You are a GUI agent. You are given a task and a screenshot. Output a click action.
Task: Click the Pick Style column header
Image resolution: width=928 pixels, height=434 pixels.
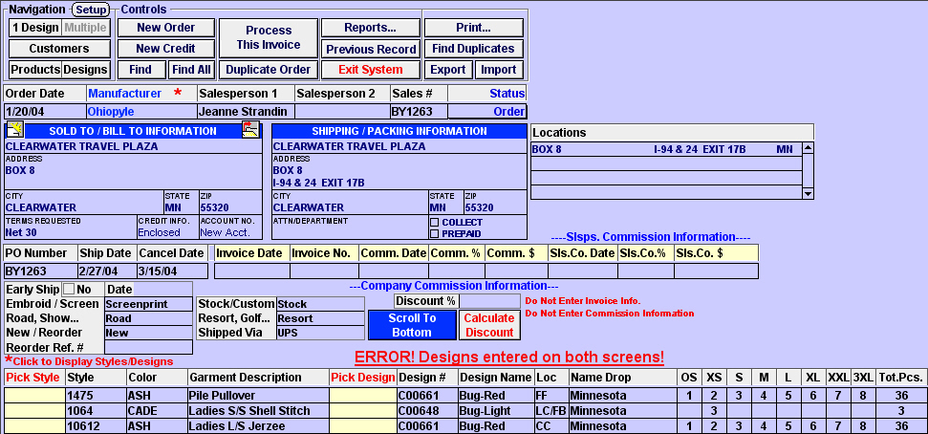click(x=33, y=378)
